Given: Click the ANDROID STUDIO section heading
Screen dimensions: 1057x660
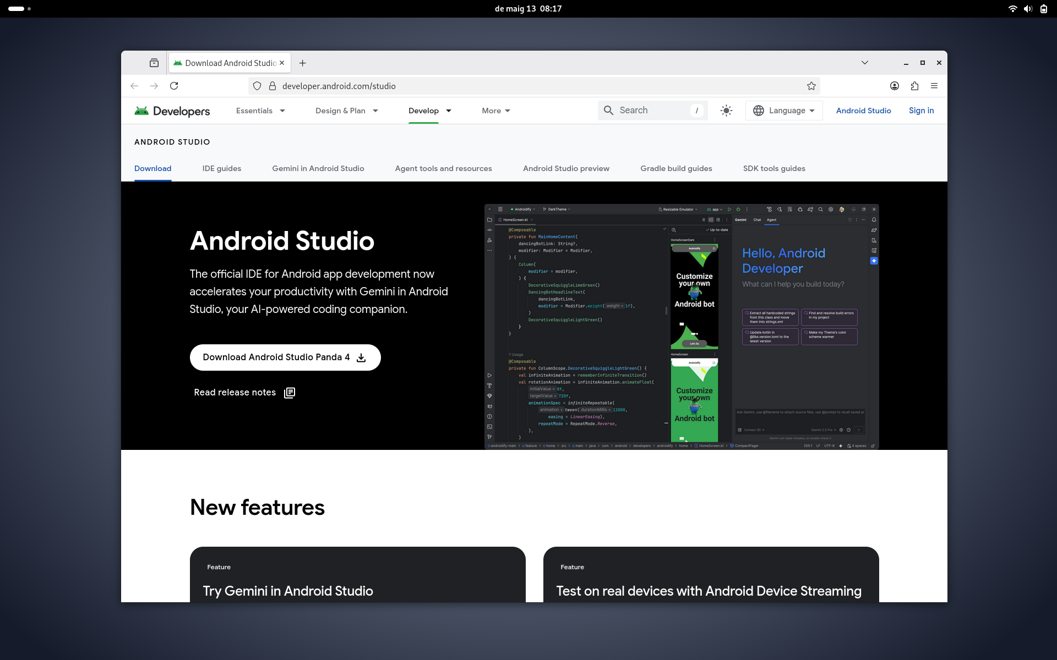Looking at the screenshot, I should [x=172, y=142].
